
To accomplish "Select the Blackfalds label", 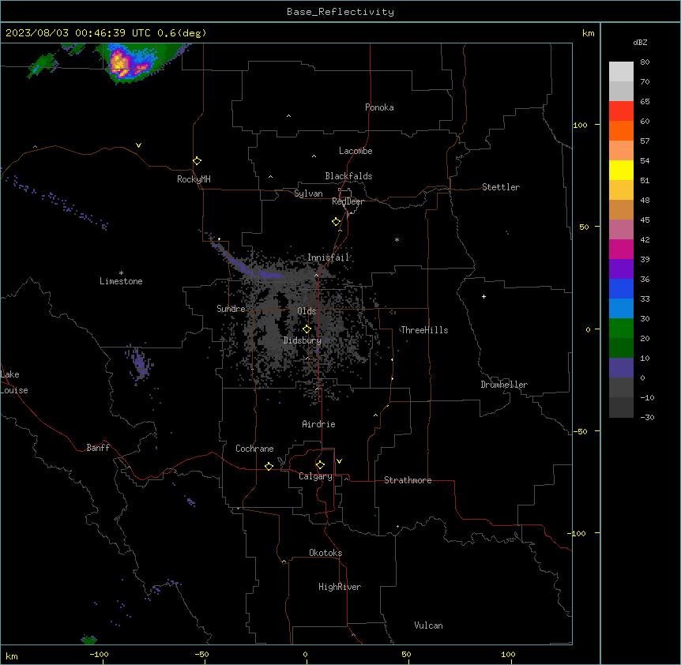I will [x=348, y=176].
